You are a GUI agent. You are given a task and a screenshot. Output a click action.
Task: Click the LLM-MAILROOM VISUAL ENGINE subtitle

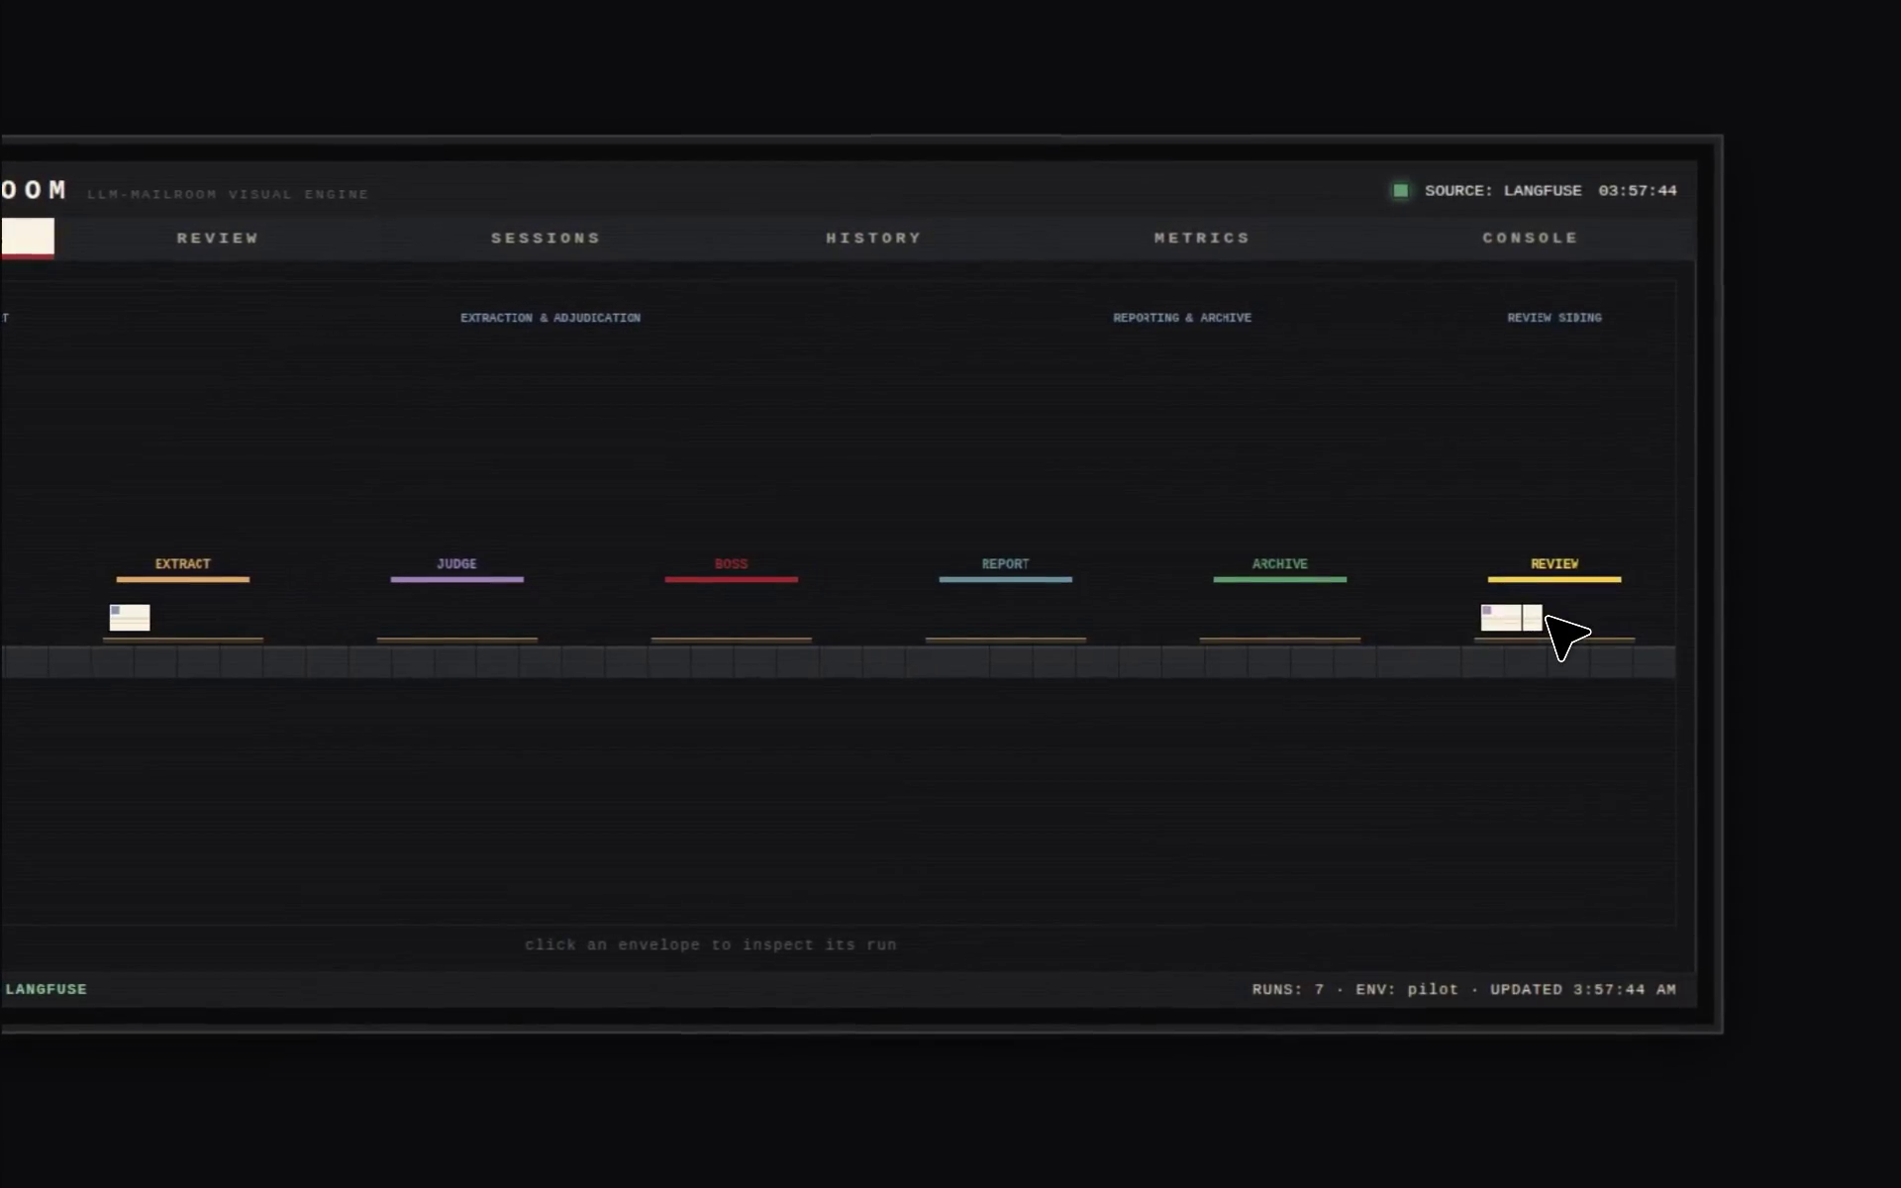(x=228, y=194)
